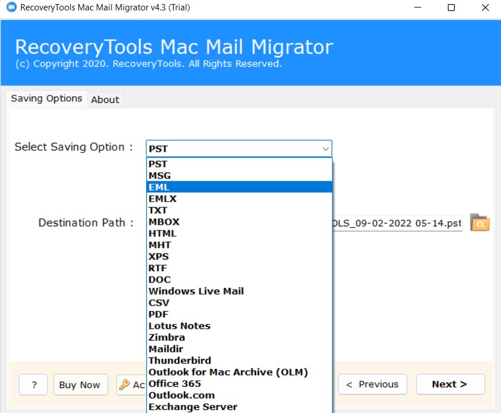Click the RecoveryTools app icon in title bar
This screenshot has height=413, width=501.
pos(11,7)
